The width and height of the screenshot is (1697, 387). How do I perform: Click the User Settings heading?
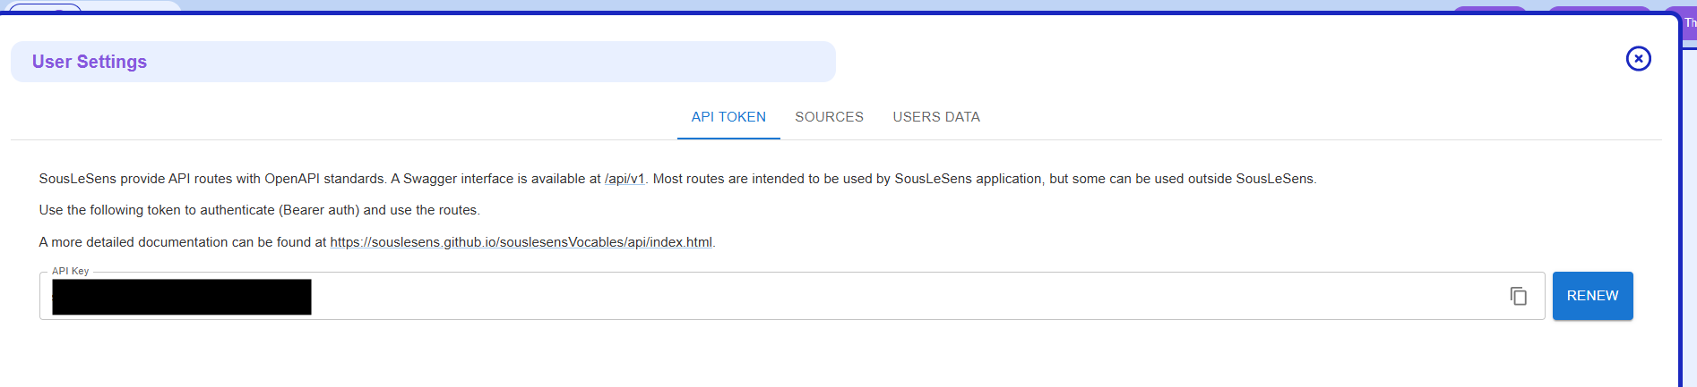(90, 62)
